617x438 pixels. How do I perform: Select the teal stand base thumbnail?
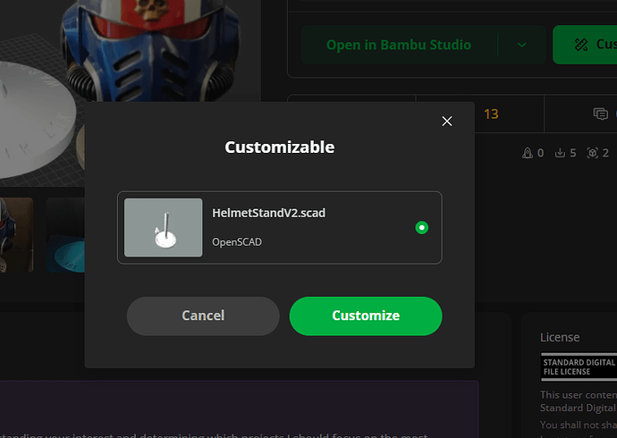click(65, 235)
